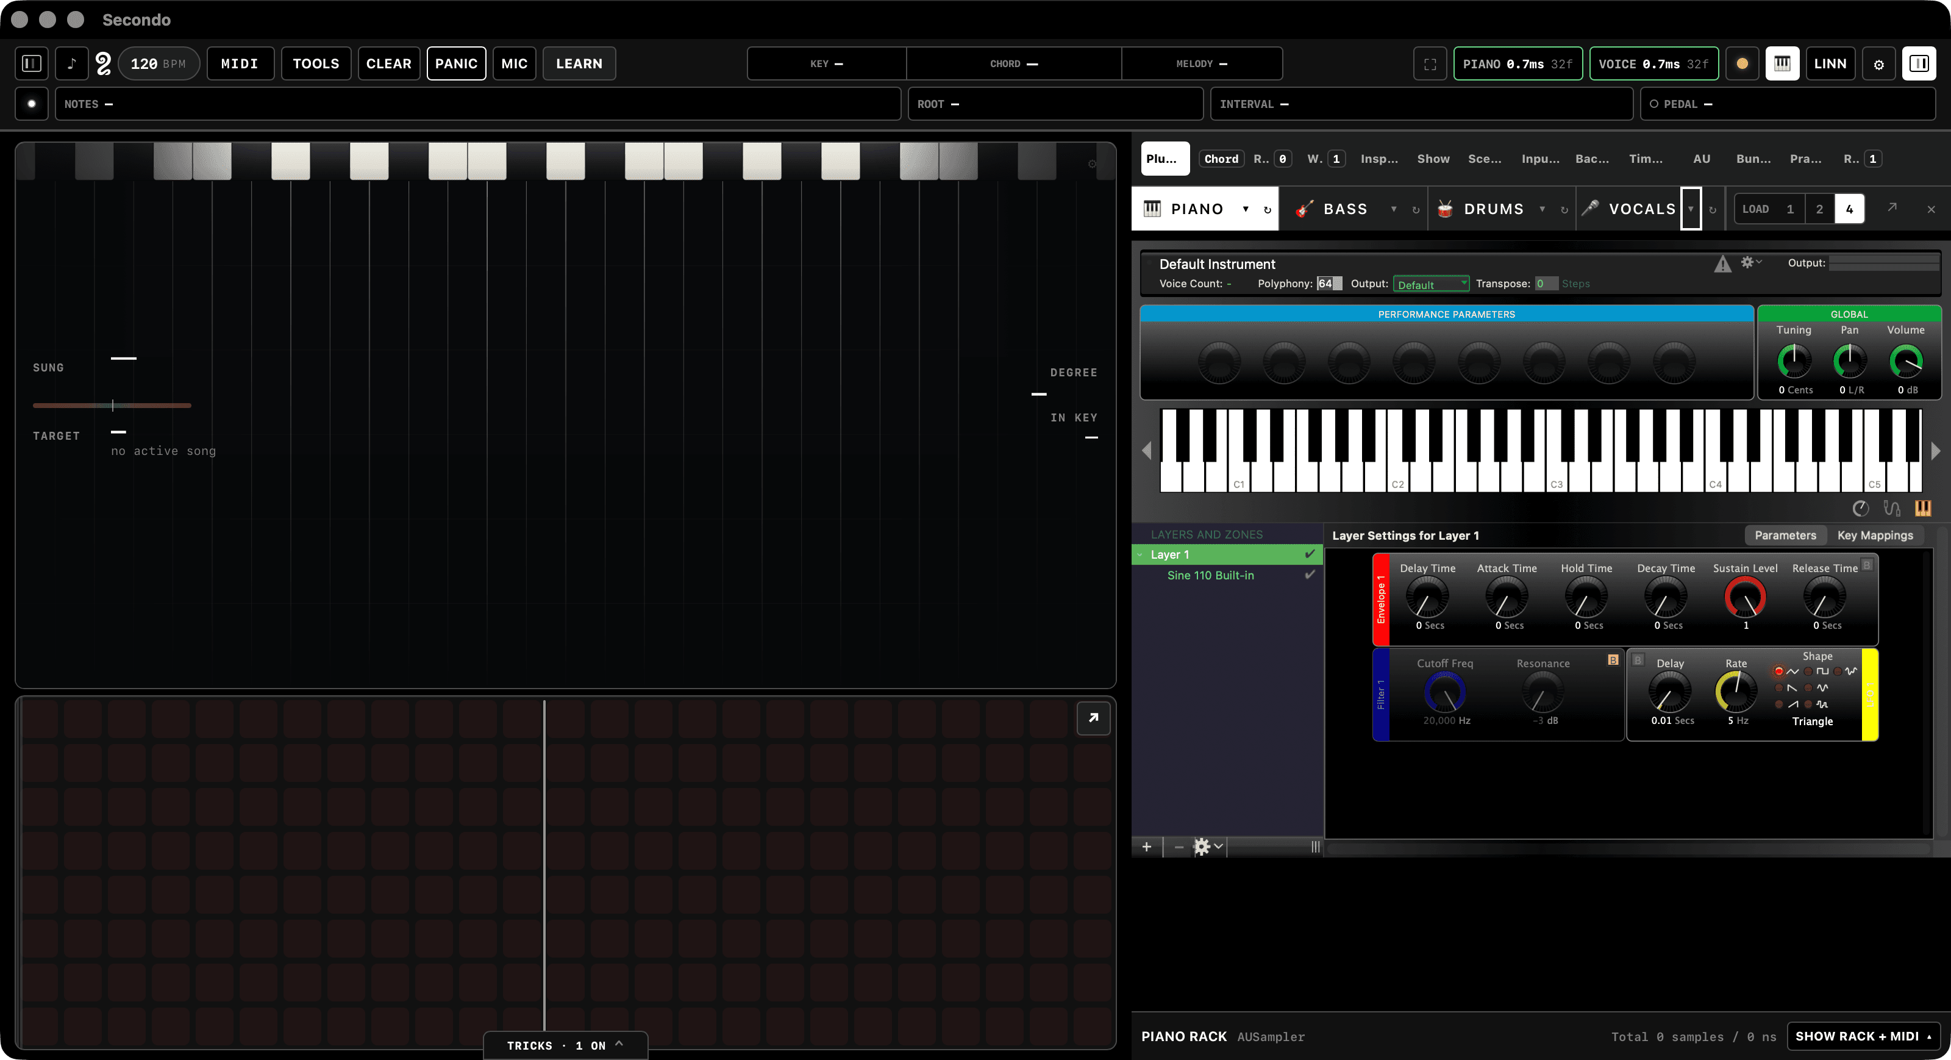This screenshot has height=1060, width=1951.
Task: Pop out the rack with the arrow icon
Action: [1892, 207]
